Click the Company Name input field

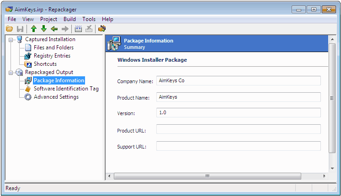238,81
